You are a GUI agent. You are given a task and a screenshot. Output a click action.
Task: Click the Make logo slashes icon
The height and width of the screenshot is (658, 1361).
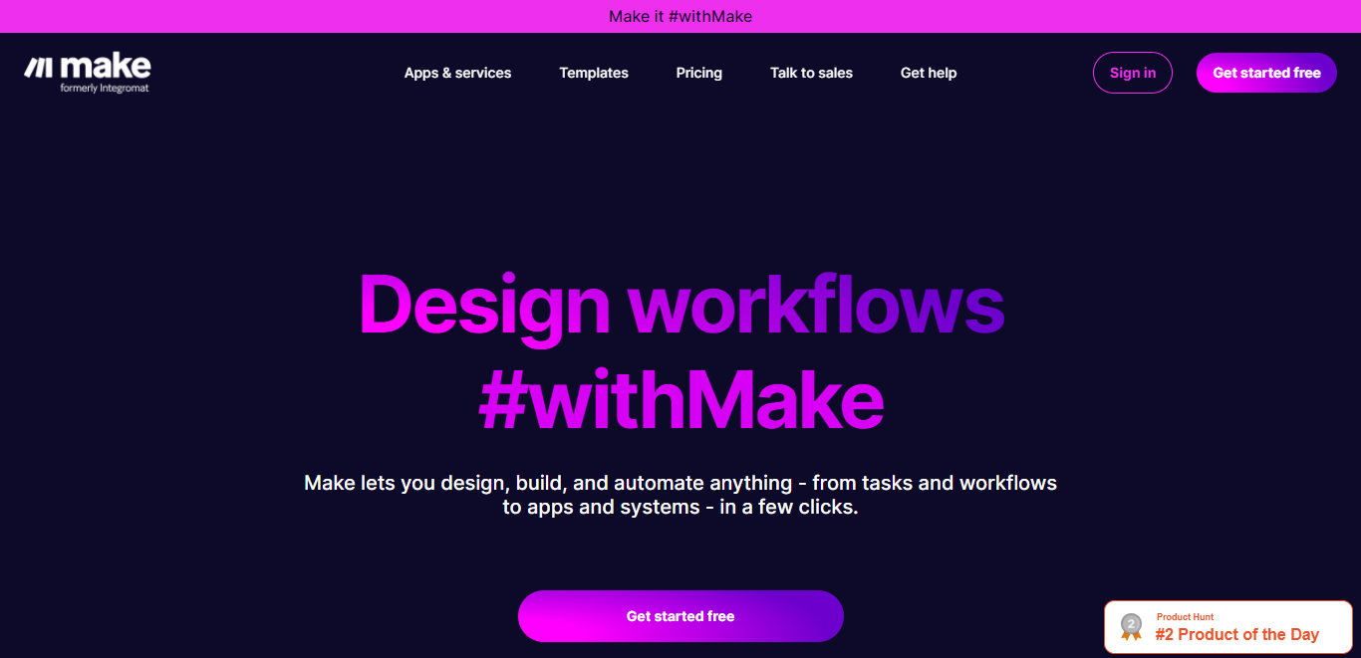[x=38, y=67]
